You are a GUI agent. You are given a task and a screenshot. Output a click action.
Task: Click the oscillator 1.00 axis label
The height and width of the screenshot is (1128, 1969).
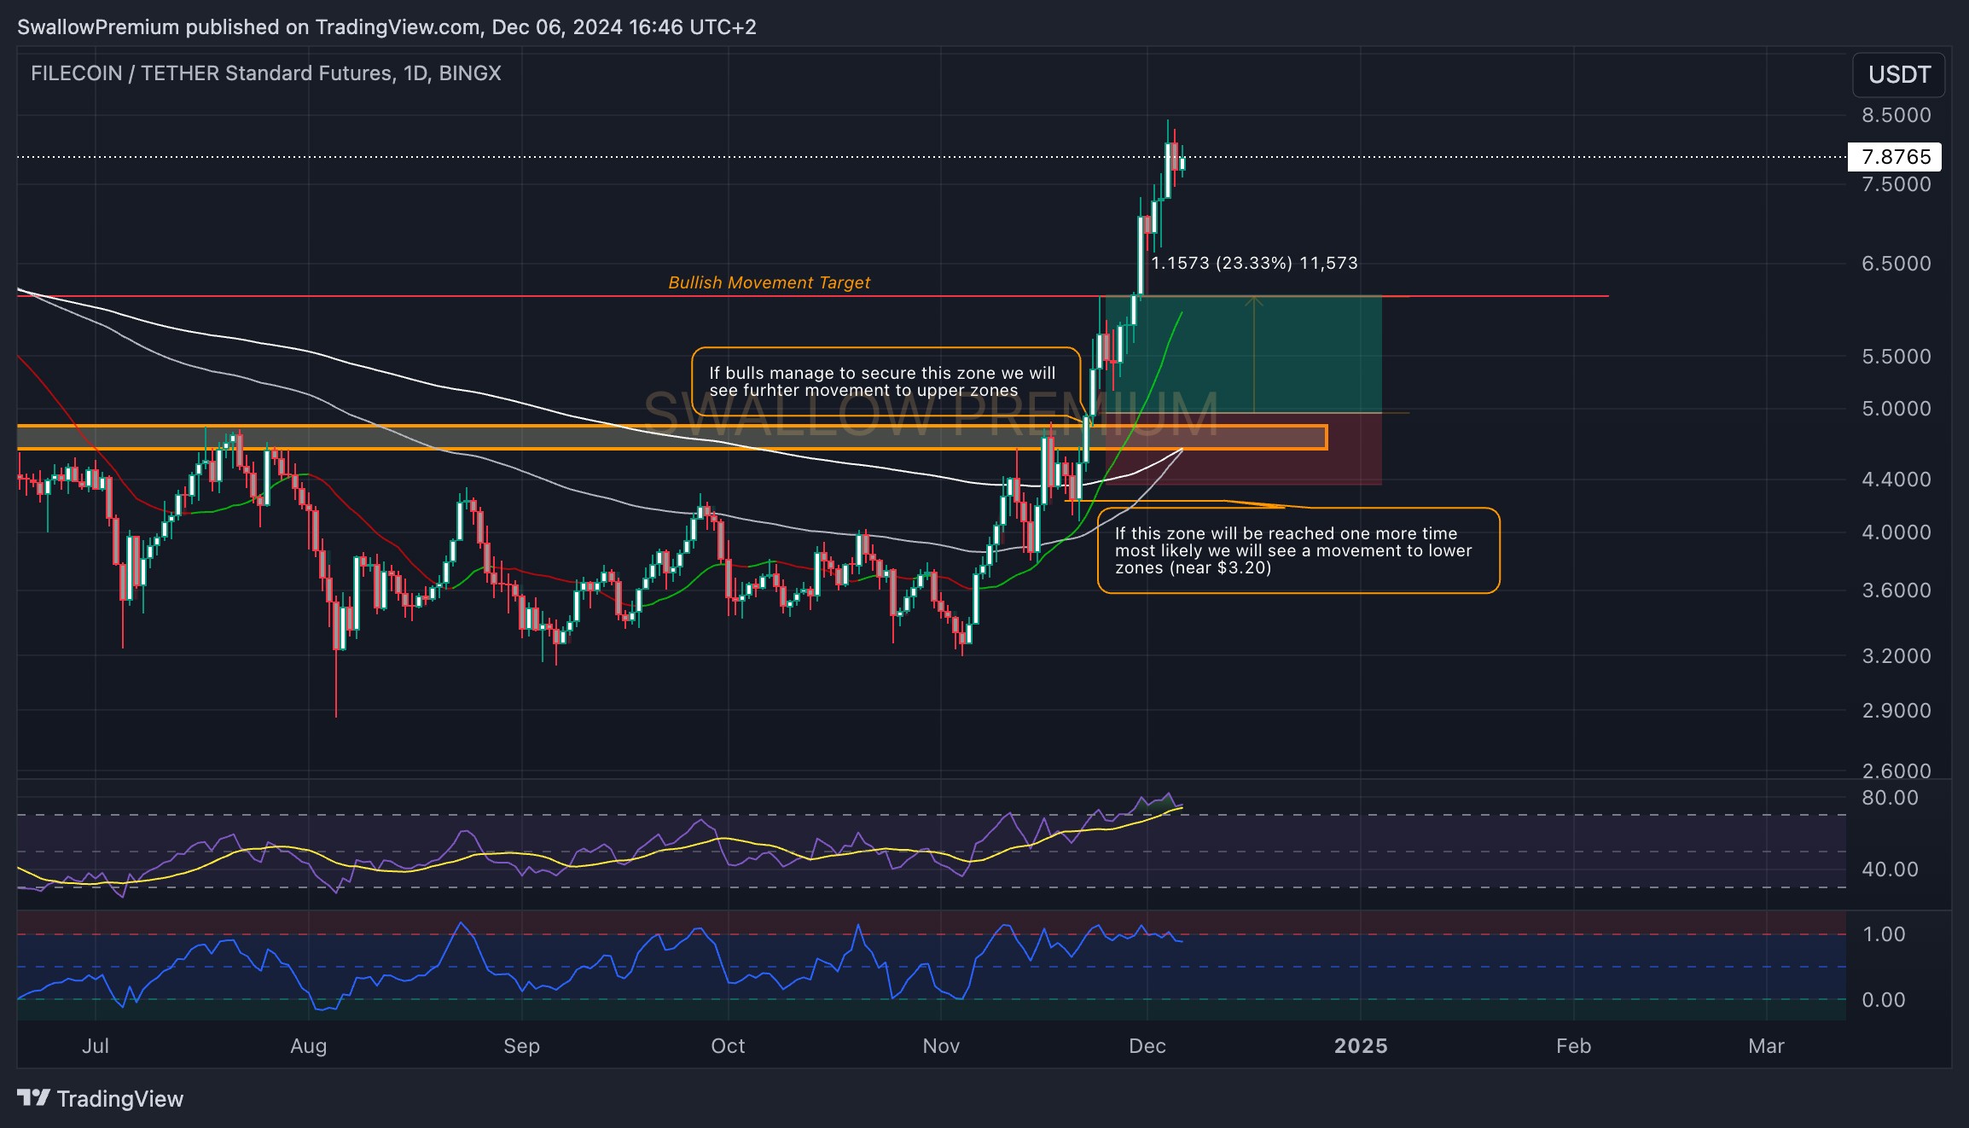(x=1884, y=934)
